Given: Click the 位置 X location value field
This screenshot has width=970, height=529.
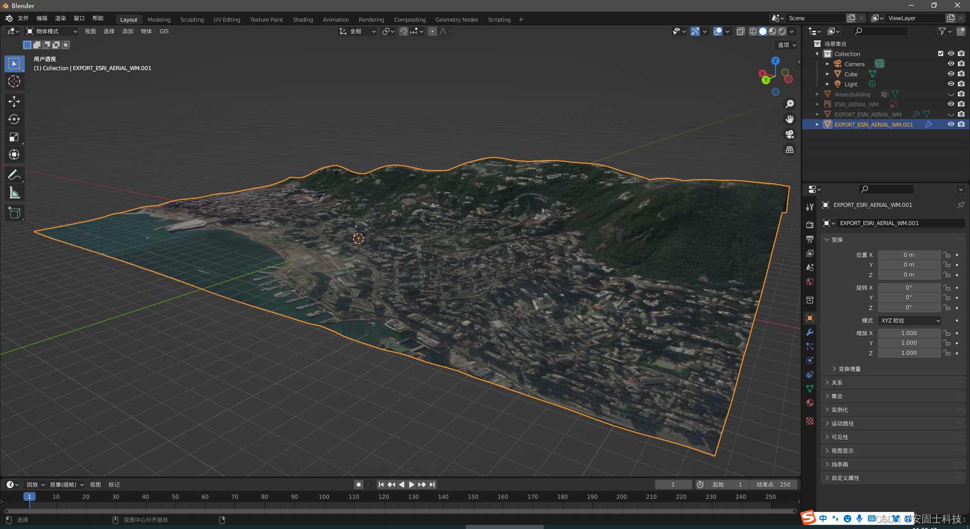Looking at the screenshot, I should click(x=909, y=255).
